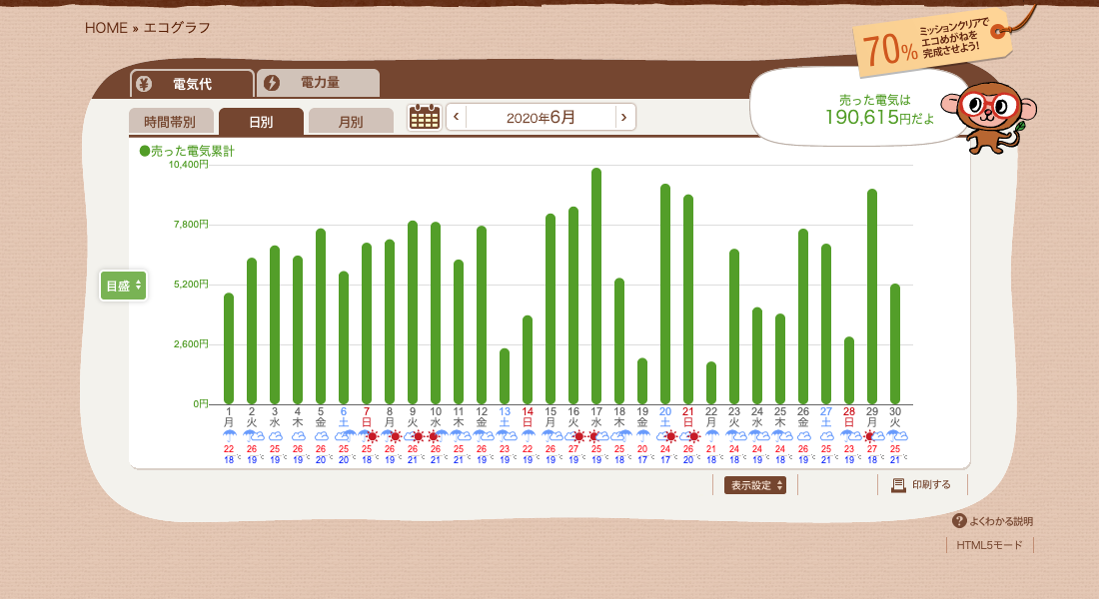Open the calendar date picker icon
This screenshot has height=599, width=1099.
tap(425, 117)
